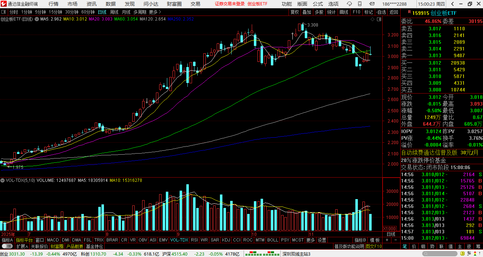Screen dimensions: 483x257
Task: Zoom out chart with minus button
Action: coord(395,240)
